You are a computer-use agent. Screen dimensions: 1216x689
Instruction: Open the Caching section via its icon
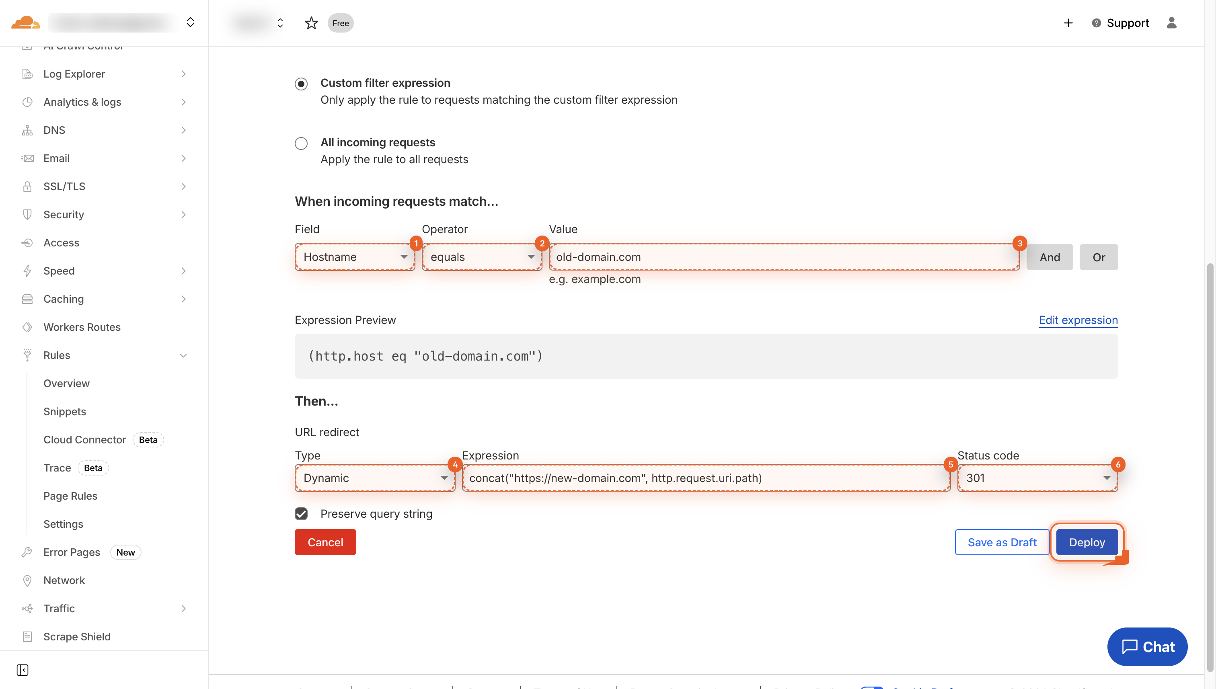pos(27,299)
